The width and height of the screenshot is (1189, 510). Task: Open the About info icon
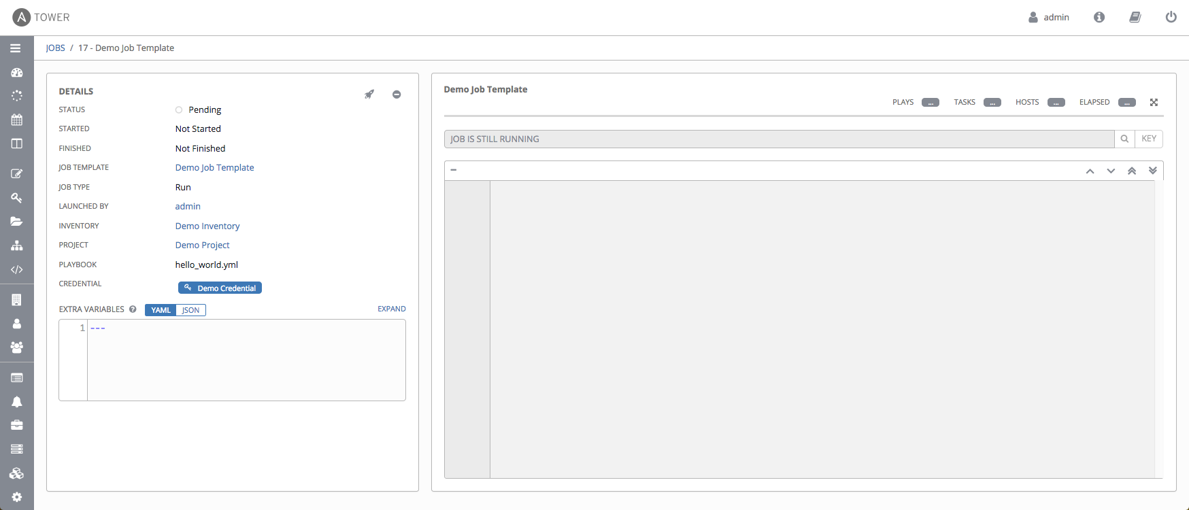pos(1099,17)
